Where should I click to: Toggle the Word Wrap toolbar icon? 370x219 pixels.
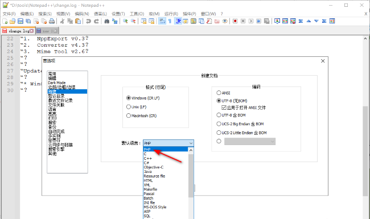(162, 21)
